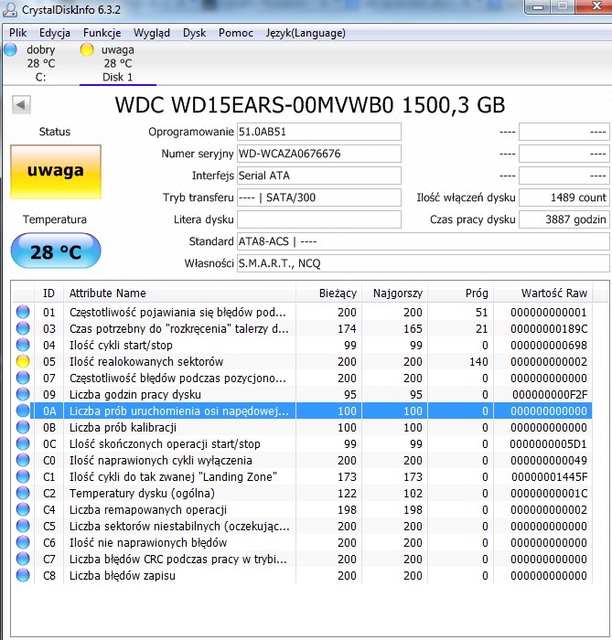Click the empty Litera dysku field
The height and width of the screenshot is (640, 612).
click(x=319, y=219)
